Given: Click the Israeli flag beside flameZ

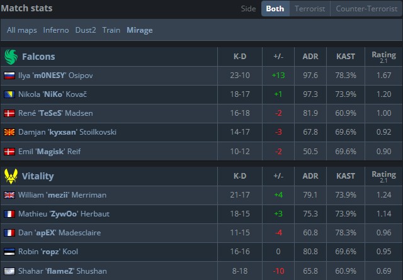Looking at the screenshot, I should [9, 271].
